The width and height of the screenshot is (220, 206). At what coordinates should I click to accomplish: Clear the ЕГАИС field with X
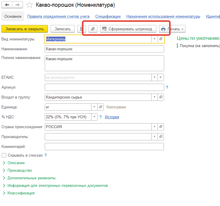coord(161,77)
